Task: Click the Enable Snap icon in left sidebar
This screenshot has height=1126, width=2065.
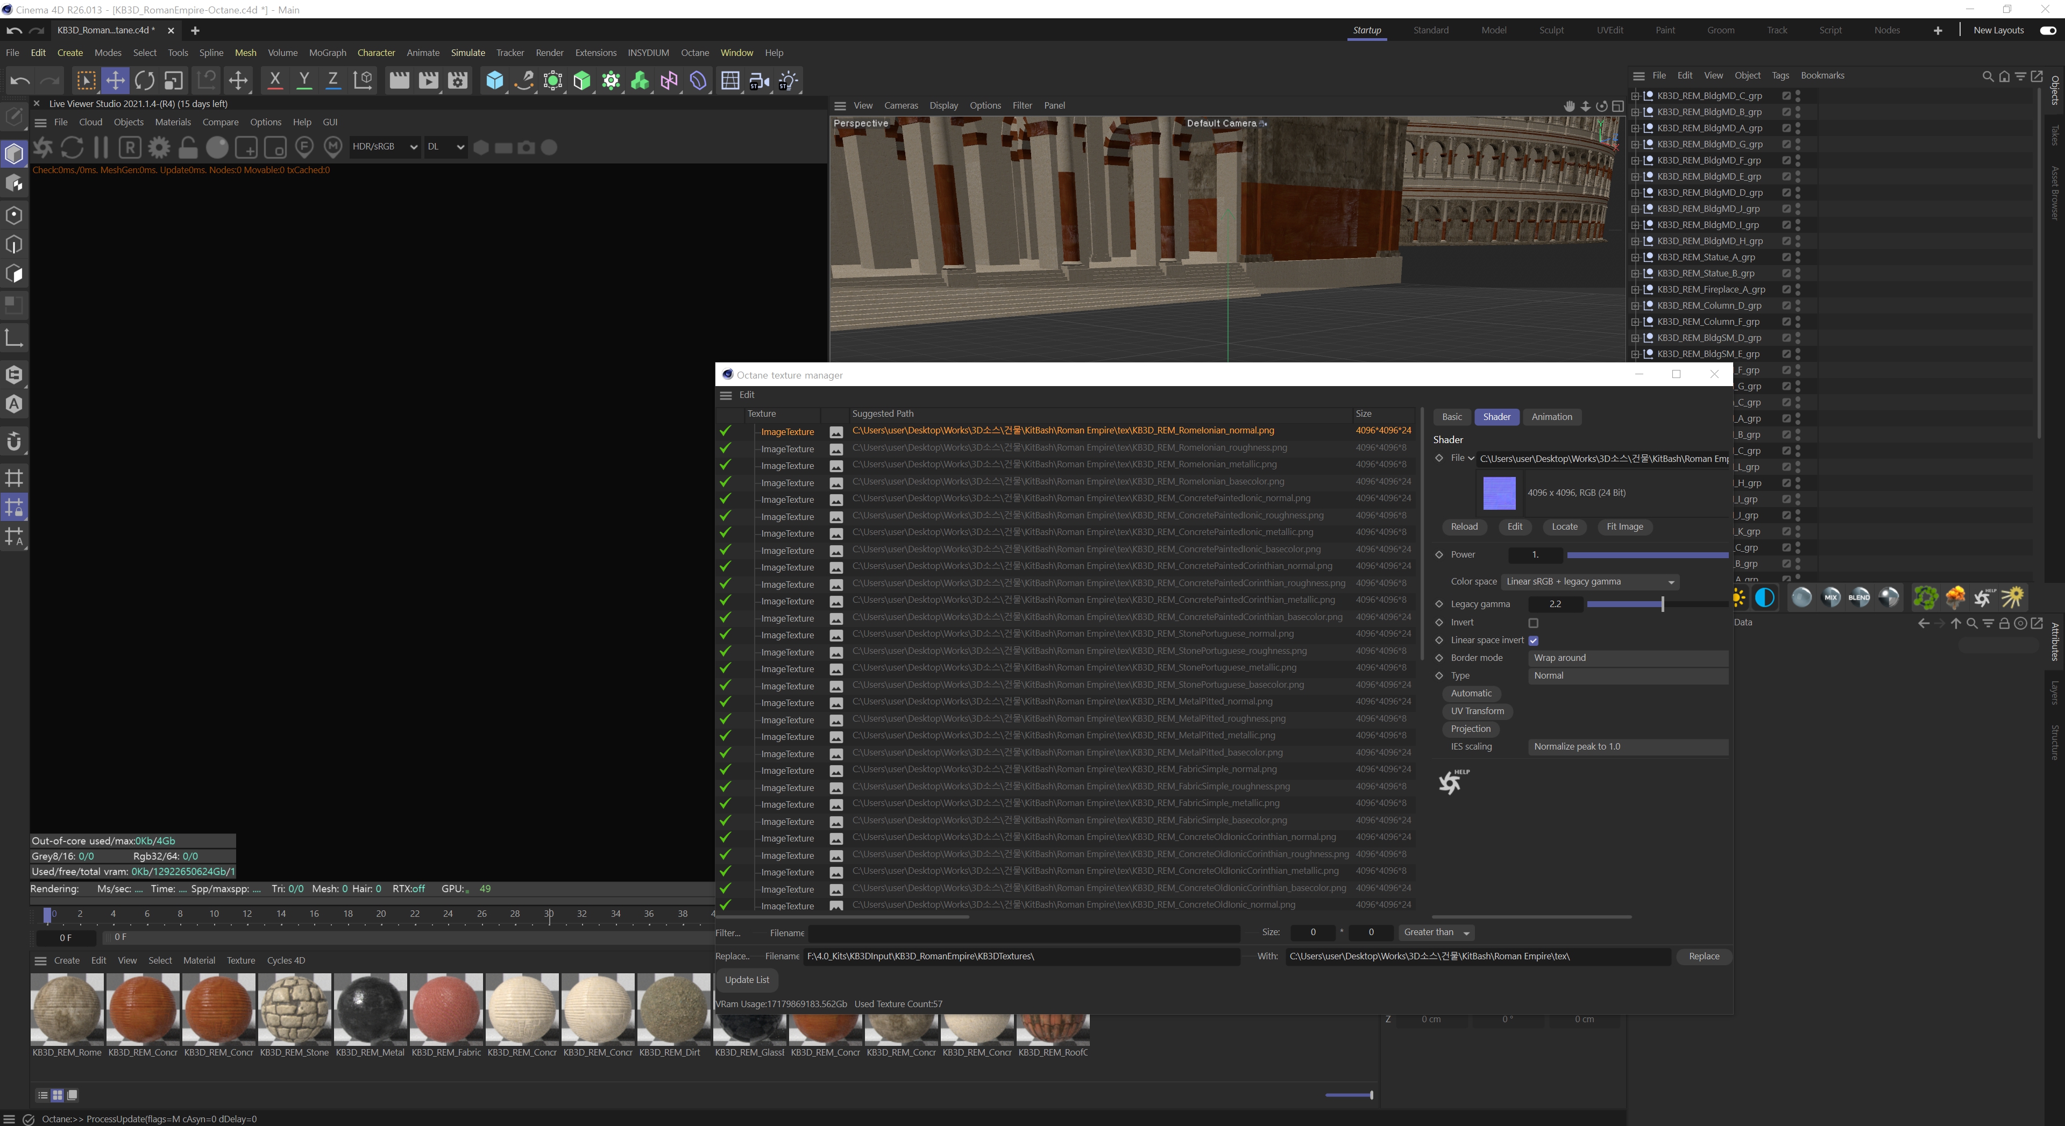Action: 15,441
